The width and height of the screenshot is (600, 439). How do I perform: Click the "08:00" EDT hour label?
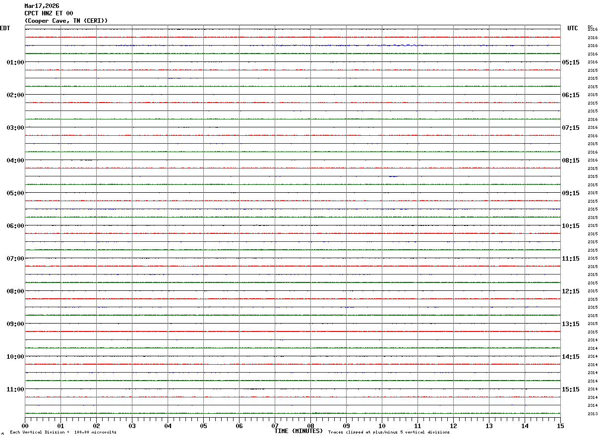15,291
